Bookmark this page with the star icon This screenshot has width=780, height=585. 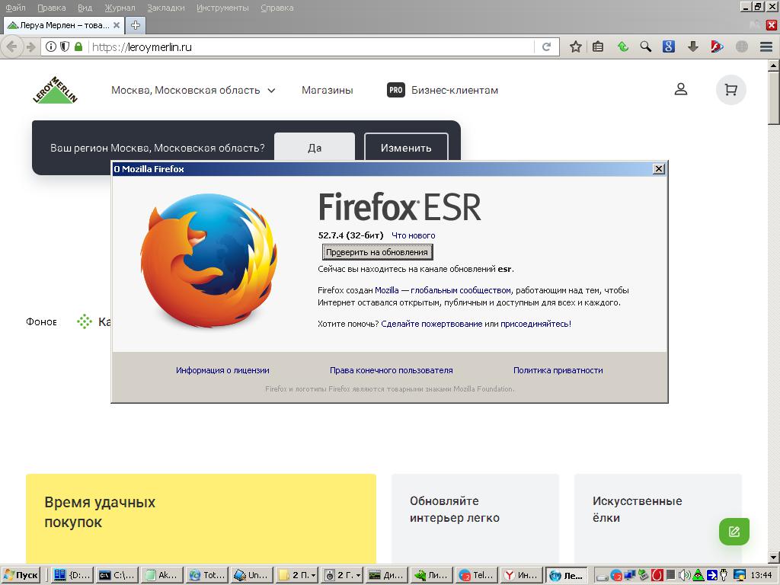click(576, 46)
